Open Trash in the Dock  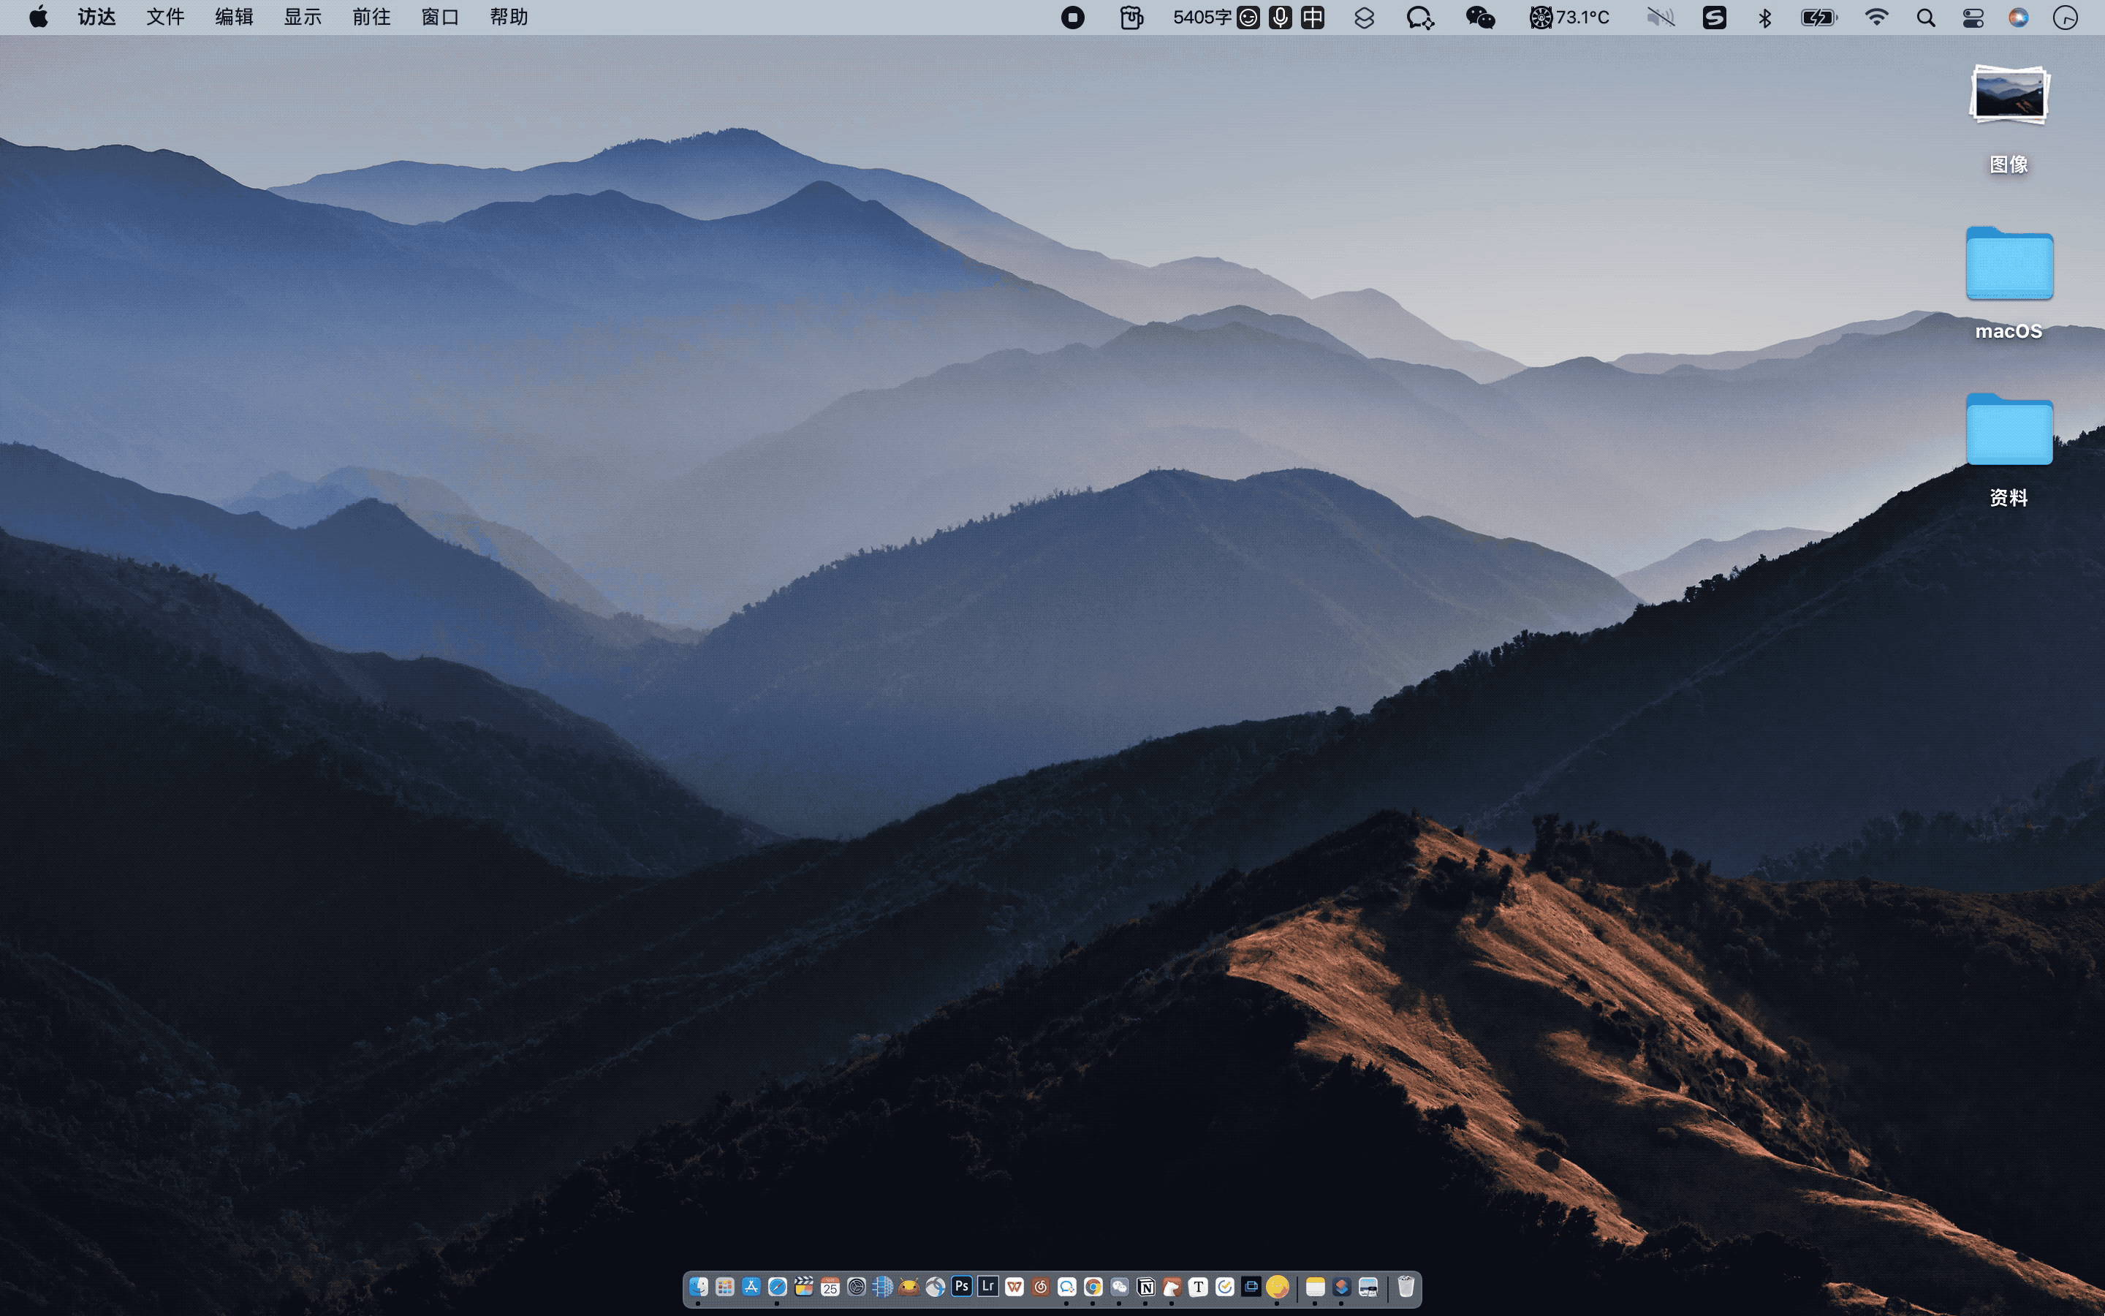[1406, 1287]
